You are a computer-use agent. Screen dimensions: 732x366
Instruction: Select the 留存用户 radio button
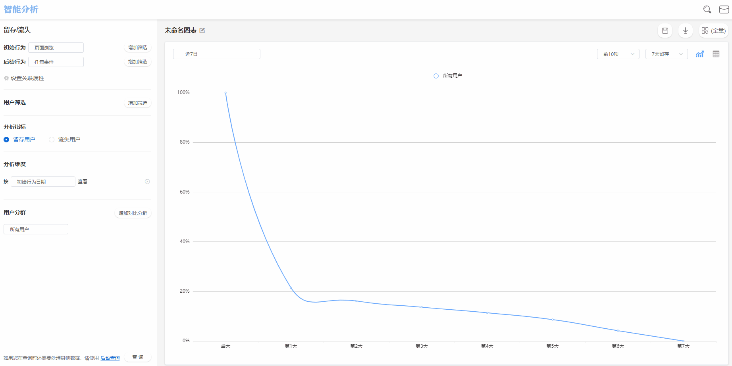click(6, 140)
